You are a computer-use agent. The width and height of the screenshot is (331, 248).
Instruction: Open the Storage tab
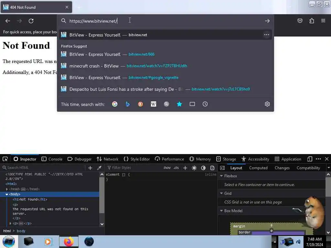226,159
